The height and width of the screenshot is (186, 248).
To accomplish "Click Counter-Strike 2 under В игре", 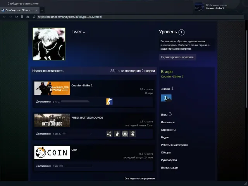I will click(x=172, y=77).
